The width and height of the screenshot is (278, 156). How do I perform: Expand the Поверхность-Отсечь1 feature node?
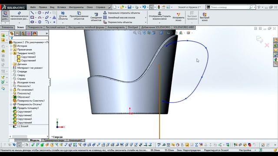(11, 104)
